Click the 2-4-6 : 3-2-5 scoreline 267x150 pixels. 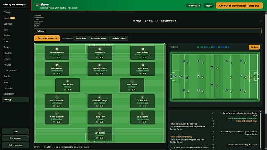coord(151,21)
